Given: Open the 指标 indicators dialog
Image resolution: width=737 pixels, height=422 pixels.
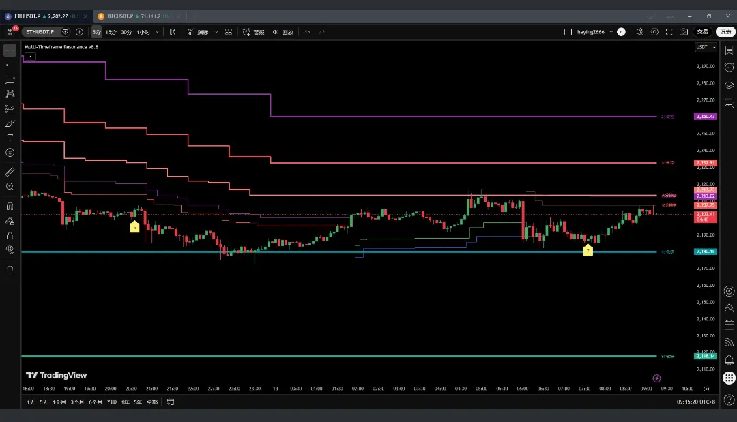Looking at the screenshot, I should point(198,32).
